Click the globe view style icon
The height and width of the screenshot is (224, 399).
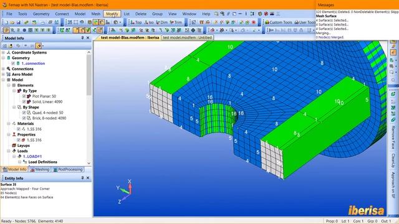point(116,22)
